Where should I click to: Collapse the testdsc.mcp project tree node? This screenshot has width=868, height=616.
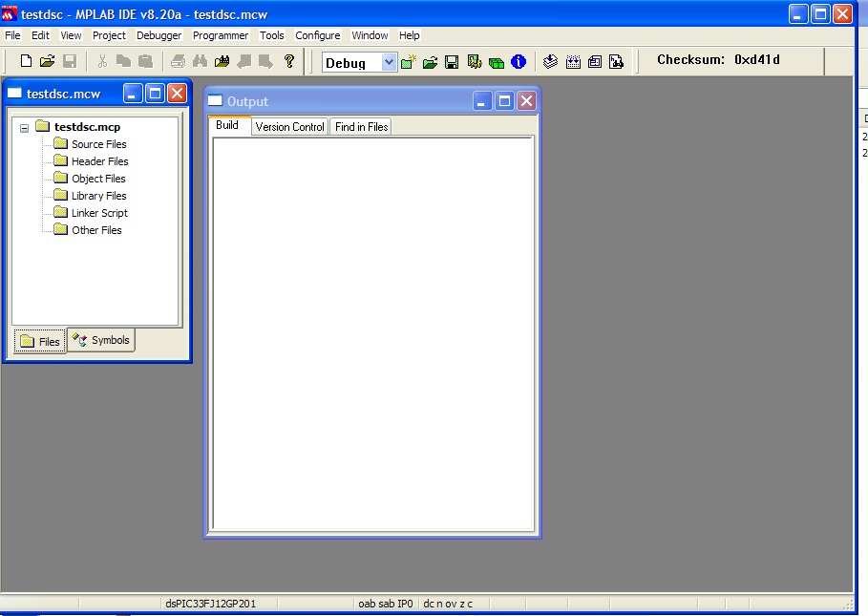pyautogui.click(x=24, y=127)
